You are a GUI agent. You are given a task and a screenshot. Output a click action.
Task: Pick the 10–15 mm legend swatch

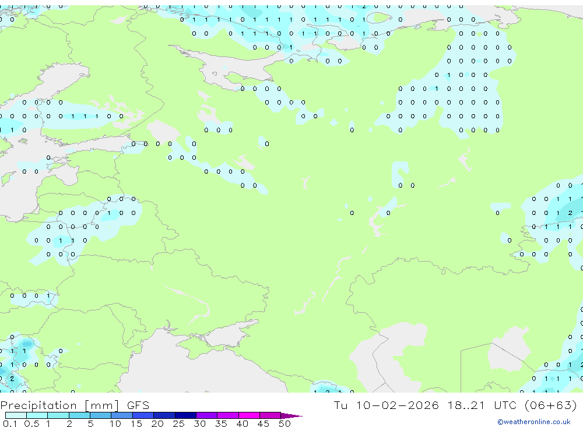click(122, 415)
